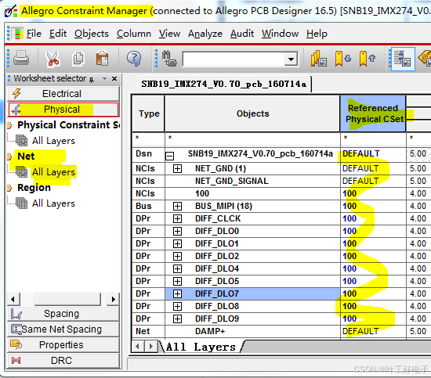Expand the DIFF_DLO0 differential pair
This screenshot has width=431, height=378.
(x=177, y=231)
